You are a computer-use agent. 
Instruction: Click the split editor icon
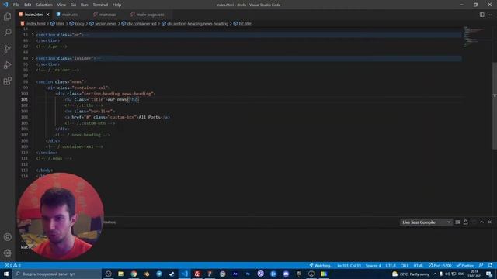coord(481,15)
